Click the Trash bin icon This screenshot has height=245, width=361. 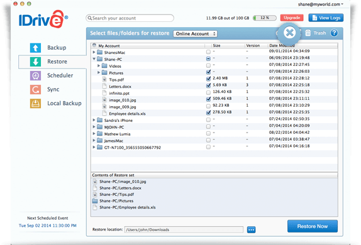point(308,33)
